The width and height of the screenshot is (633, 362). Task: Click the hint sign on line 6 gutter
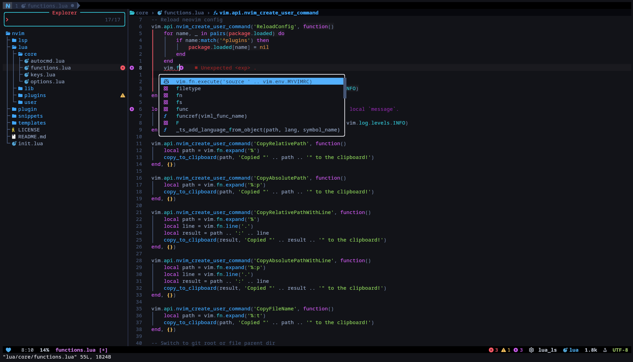click(x=132, y=109)
